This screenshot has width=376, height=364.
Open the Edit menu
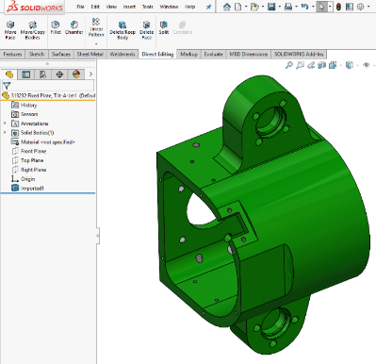click(95, 7)
